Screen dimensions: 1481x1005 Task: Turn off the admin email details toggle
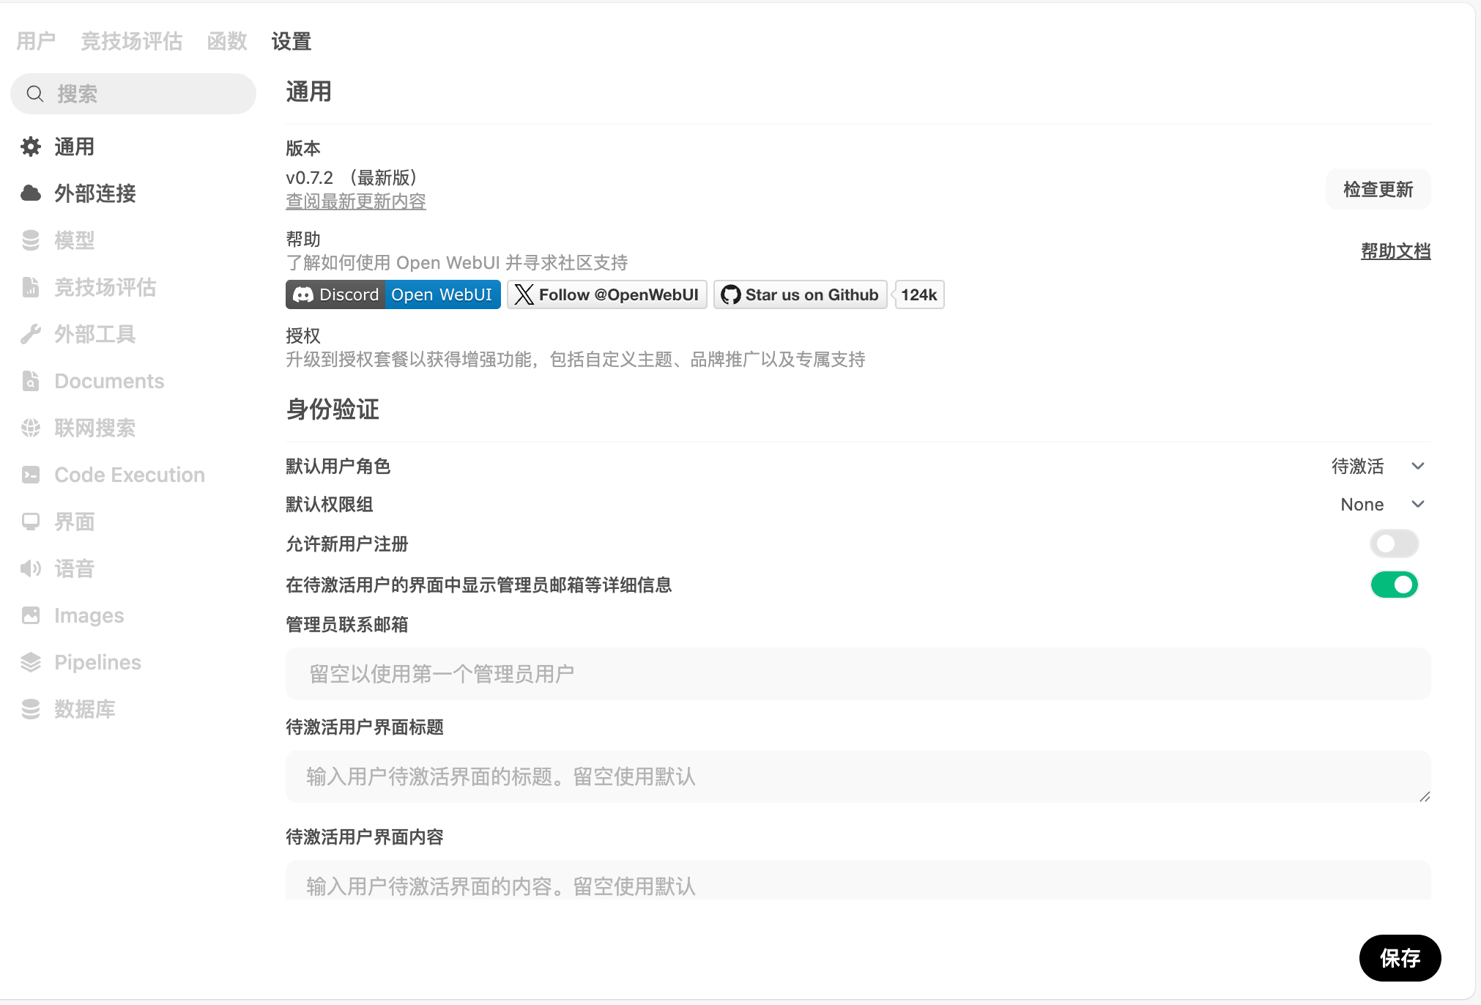[x=1394, y=585]
